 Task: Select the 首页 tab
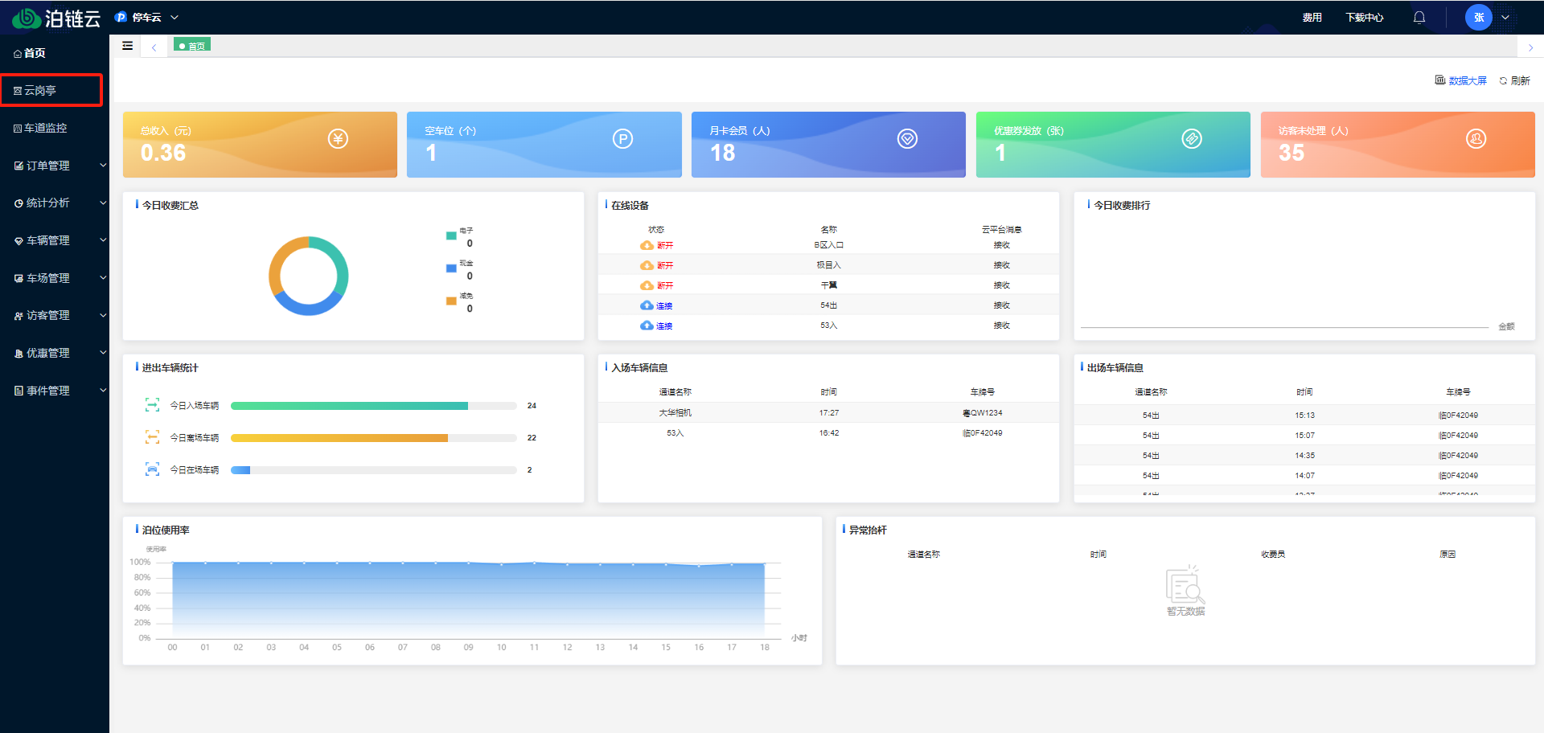pyautogui.click(x=192, y=46)
